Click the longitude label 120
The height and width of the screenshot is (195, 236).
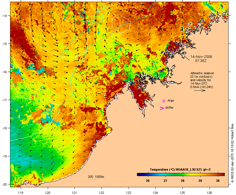48,193
